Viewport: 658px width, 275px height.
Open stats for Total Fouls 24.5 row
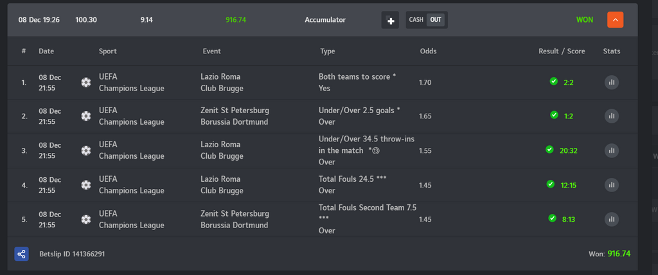(611, 184)
